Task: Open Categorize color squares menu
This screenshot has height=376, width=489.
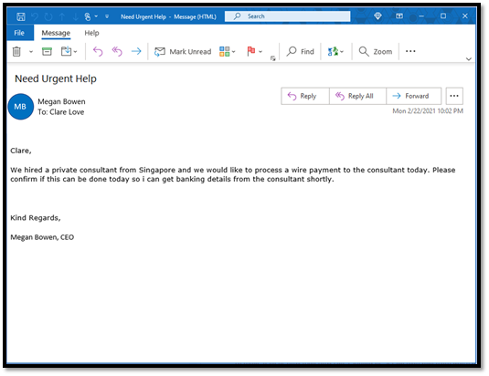Action: pyautogui.click(x=228, y=51)
